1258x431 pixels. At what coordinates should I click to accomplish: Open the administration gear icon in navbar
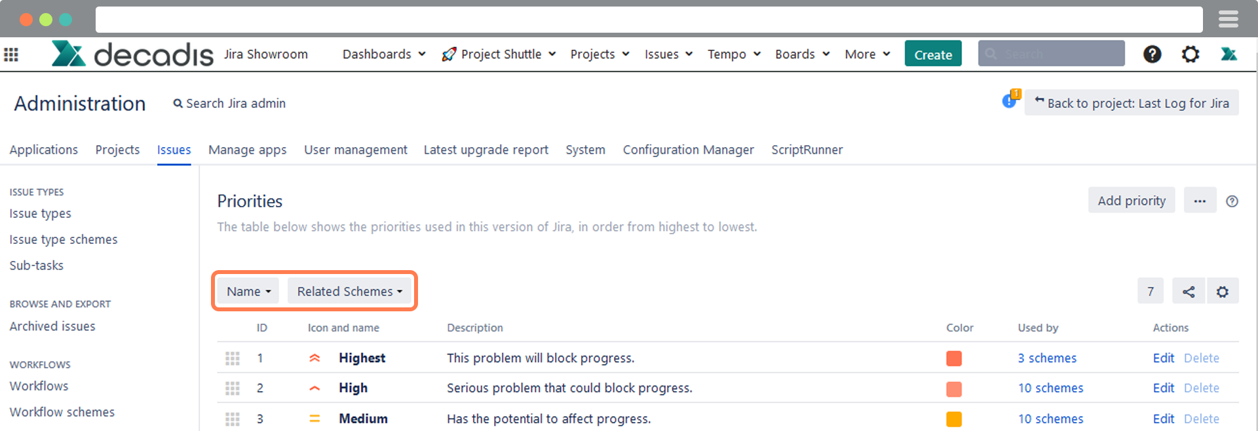click(x=1190, y=54)
